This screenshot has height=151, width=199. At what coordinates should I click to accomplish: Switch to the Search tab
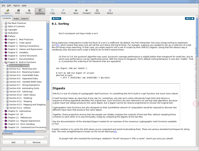(25, 18)
